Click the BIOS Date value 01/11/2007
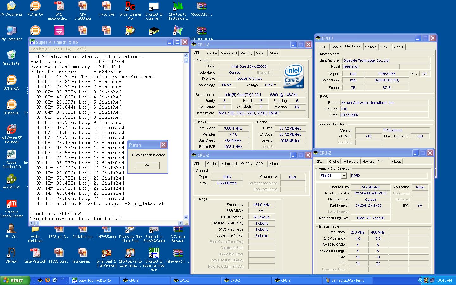The image size is (456, 285). [x=384, y=115]
